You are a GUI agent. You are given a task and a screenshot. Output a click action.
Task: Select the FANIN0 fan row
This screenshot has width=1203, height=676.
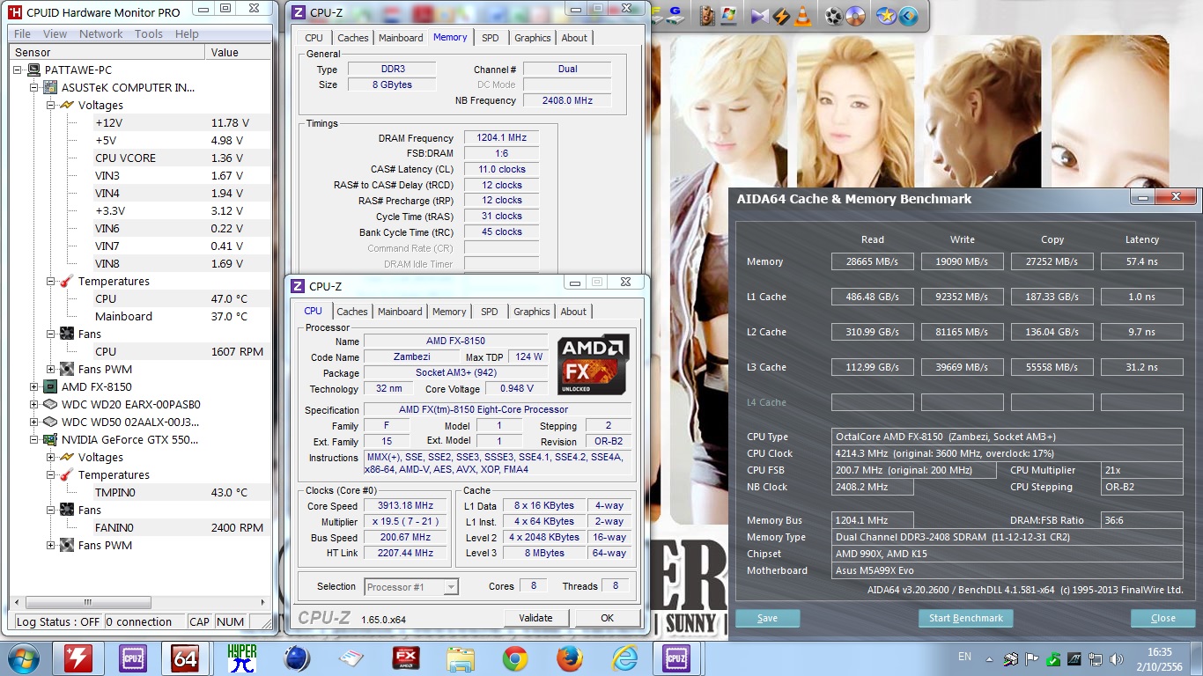tap(182, 527)
